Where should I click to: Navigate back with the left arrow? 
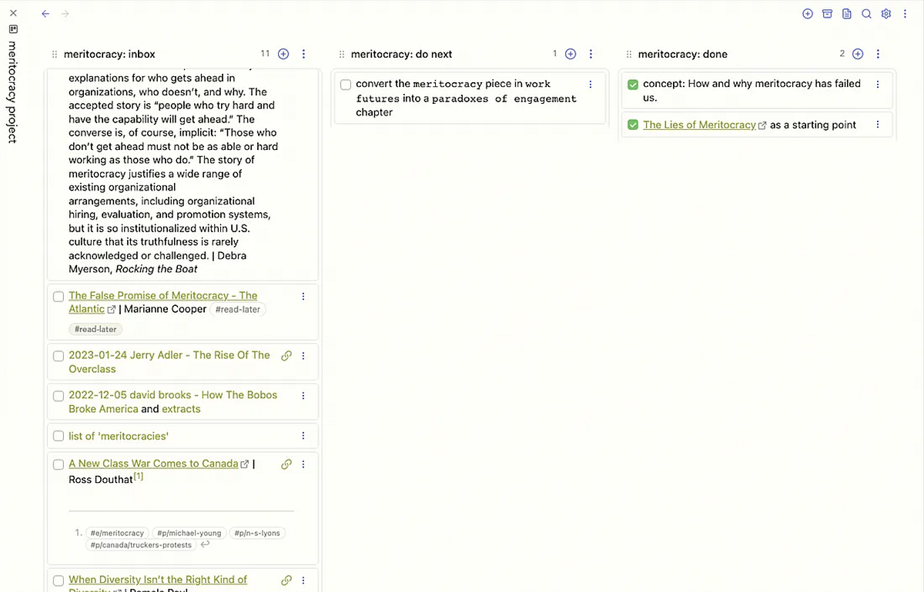[x=45, y=14]
